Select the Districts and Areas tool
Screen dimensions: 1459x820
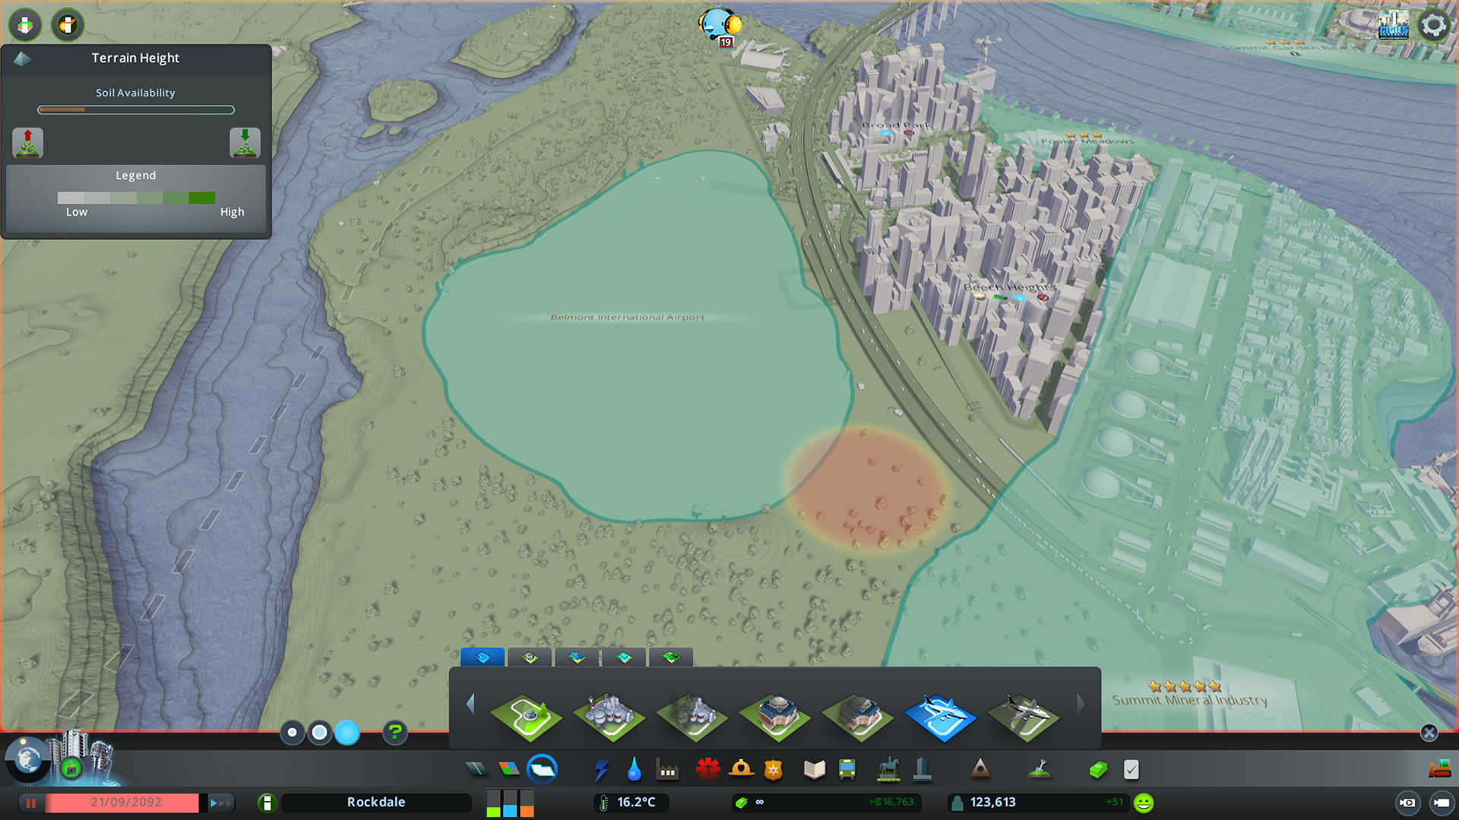coord(543,770)
